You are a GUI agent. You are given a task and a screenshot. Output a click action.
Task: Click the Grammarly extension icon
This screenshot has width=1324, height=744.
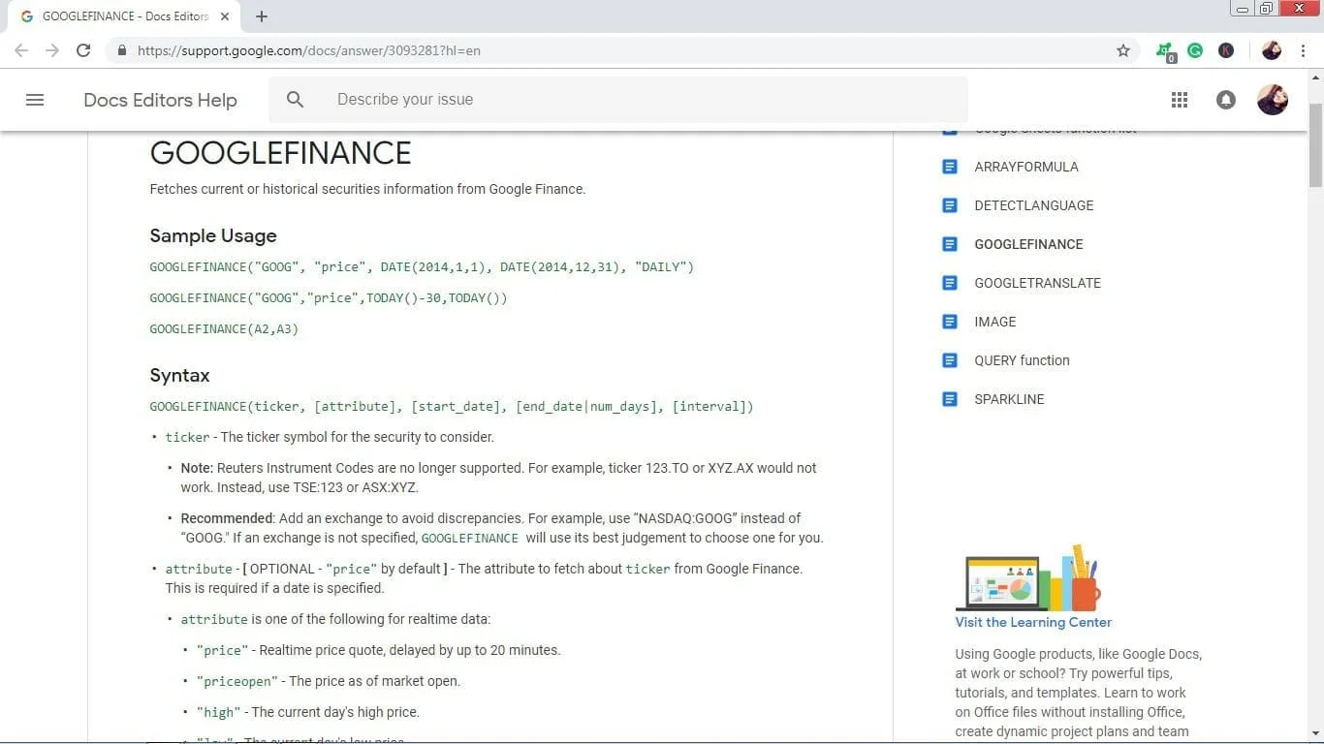1195,50
